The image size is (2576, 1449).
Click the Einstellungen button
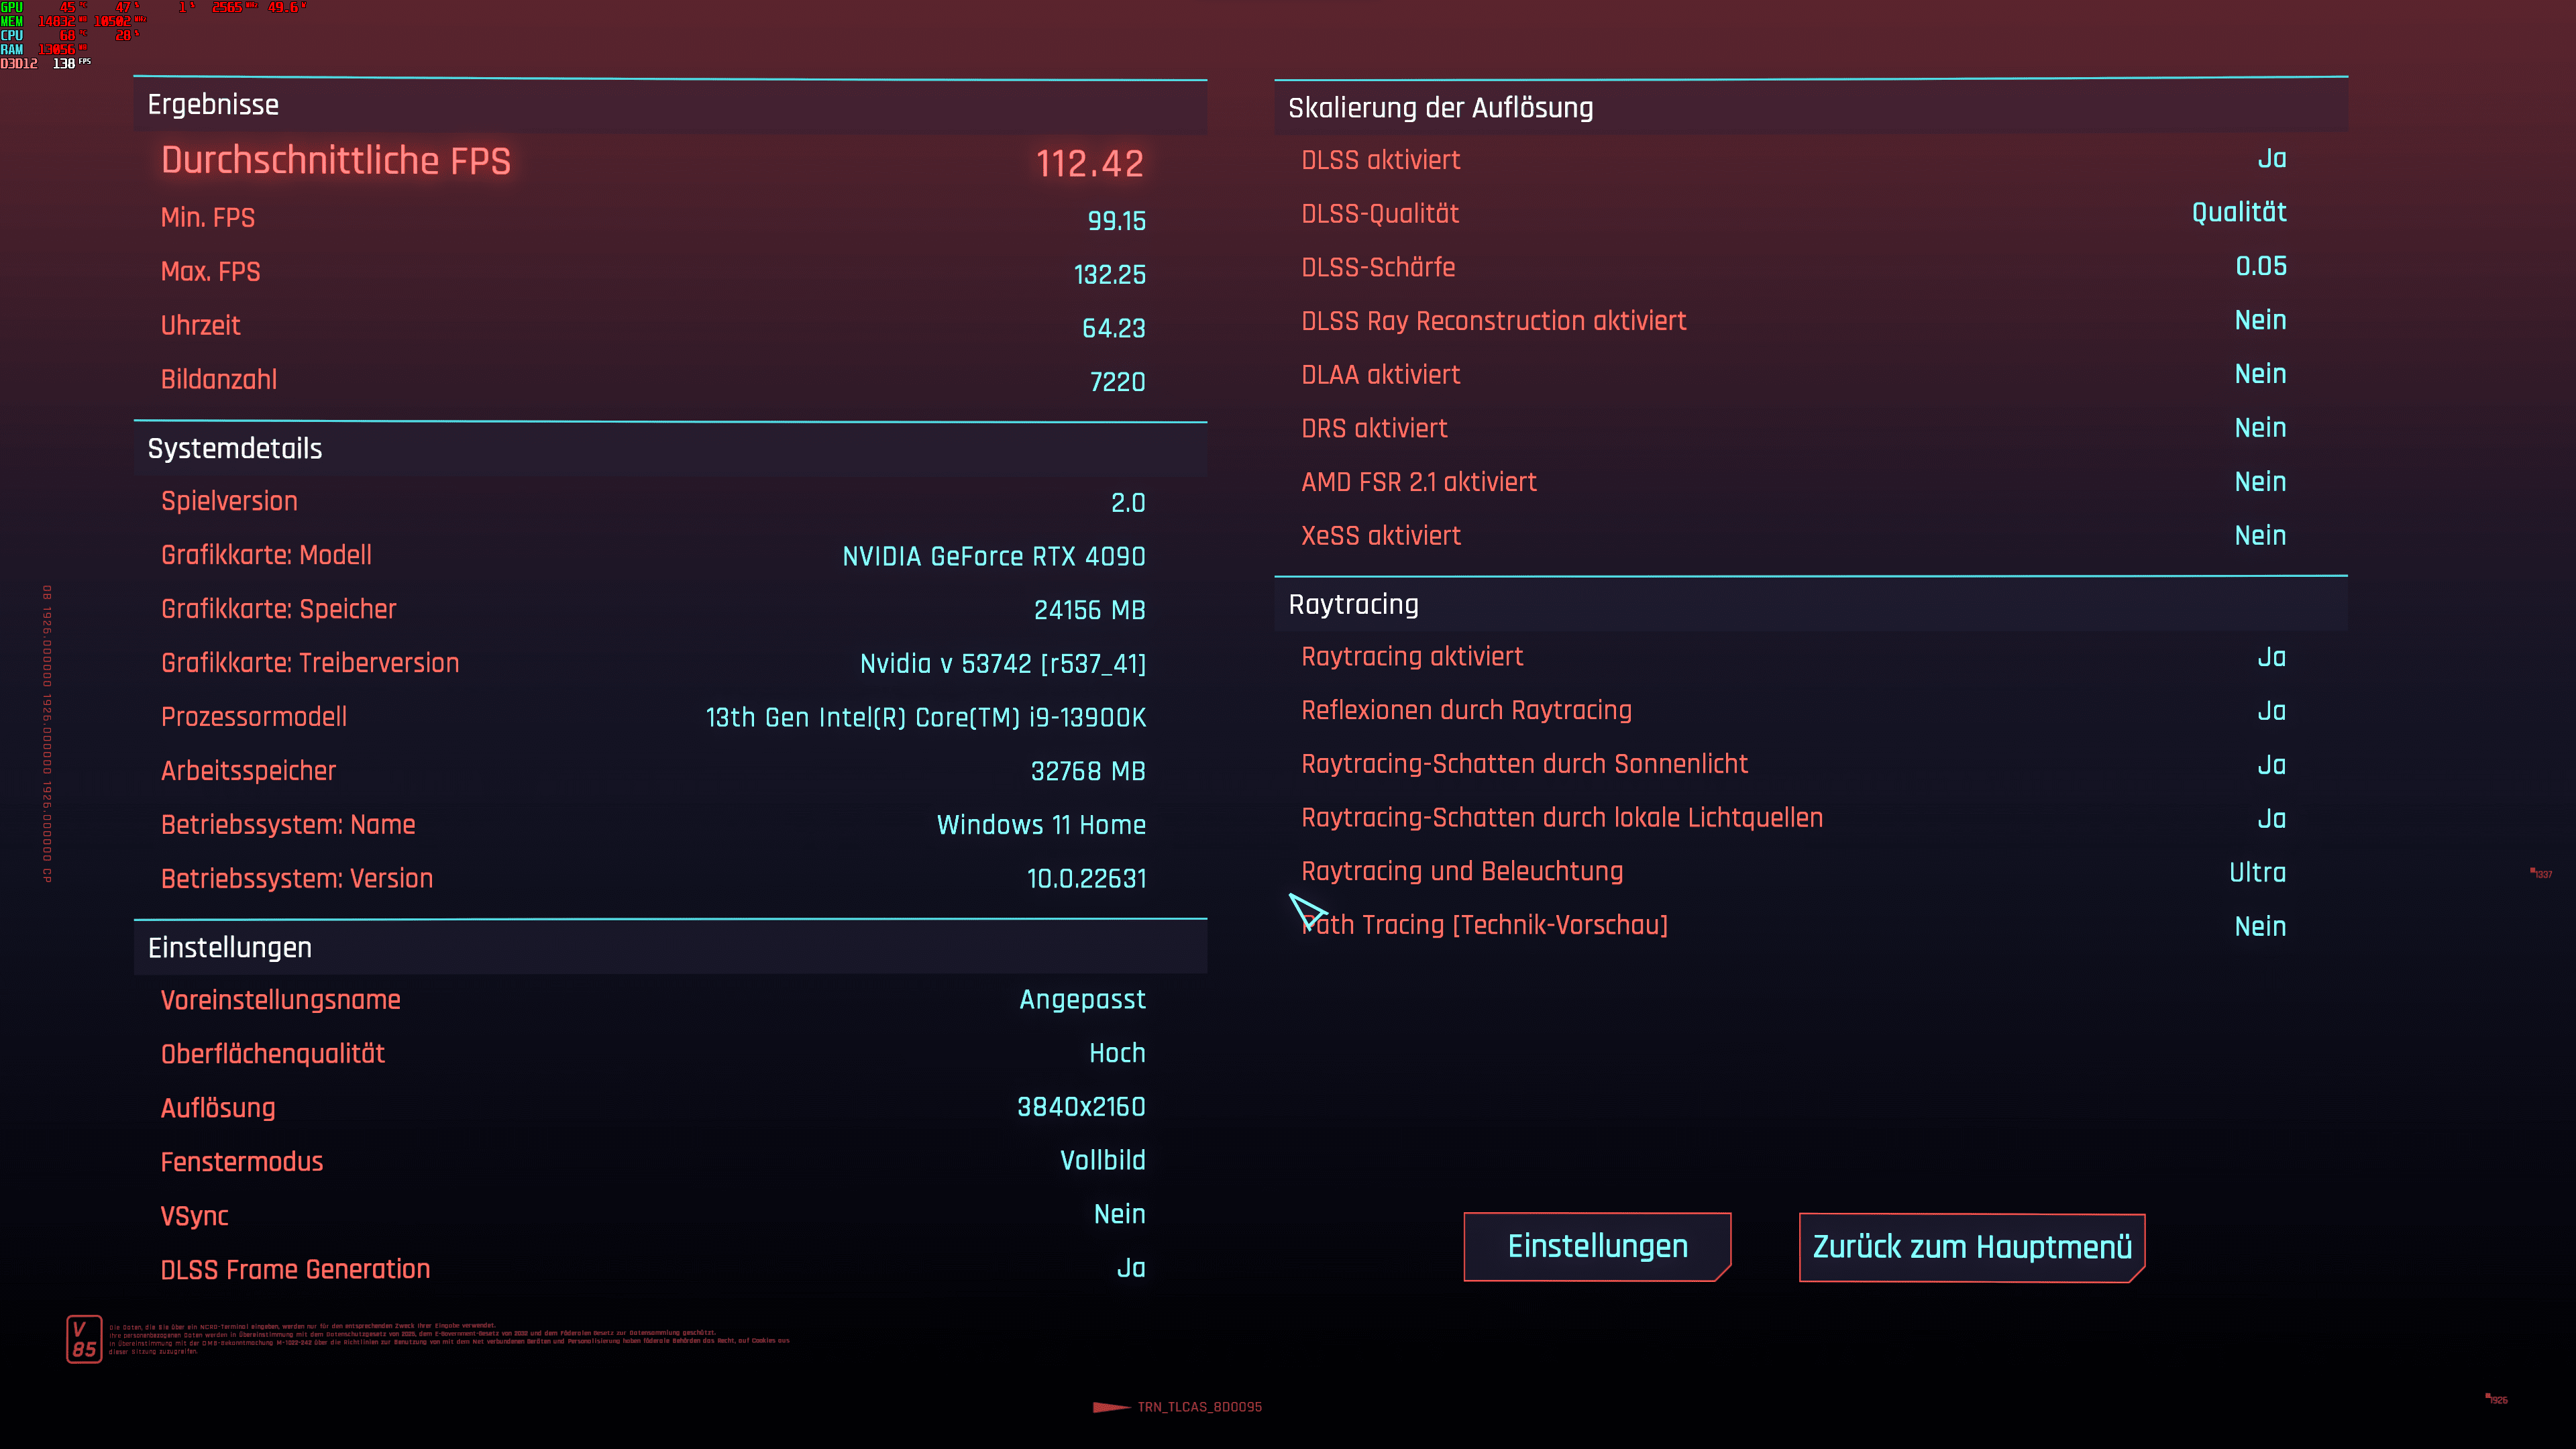click(x=1597, y=1246)
